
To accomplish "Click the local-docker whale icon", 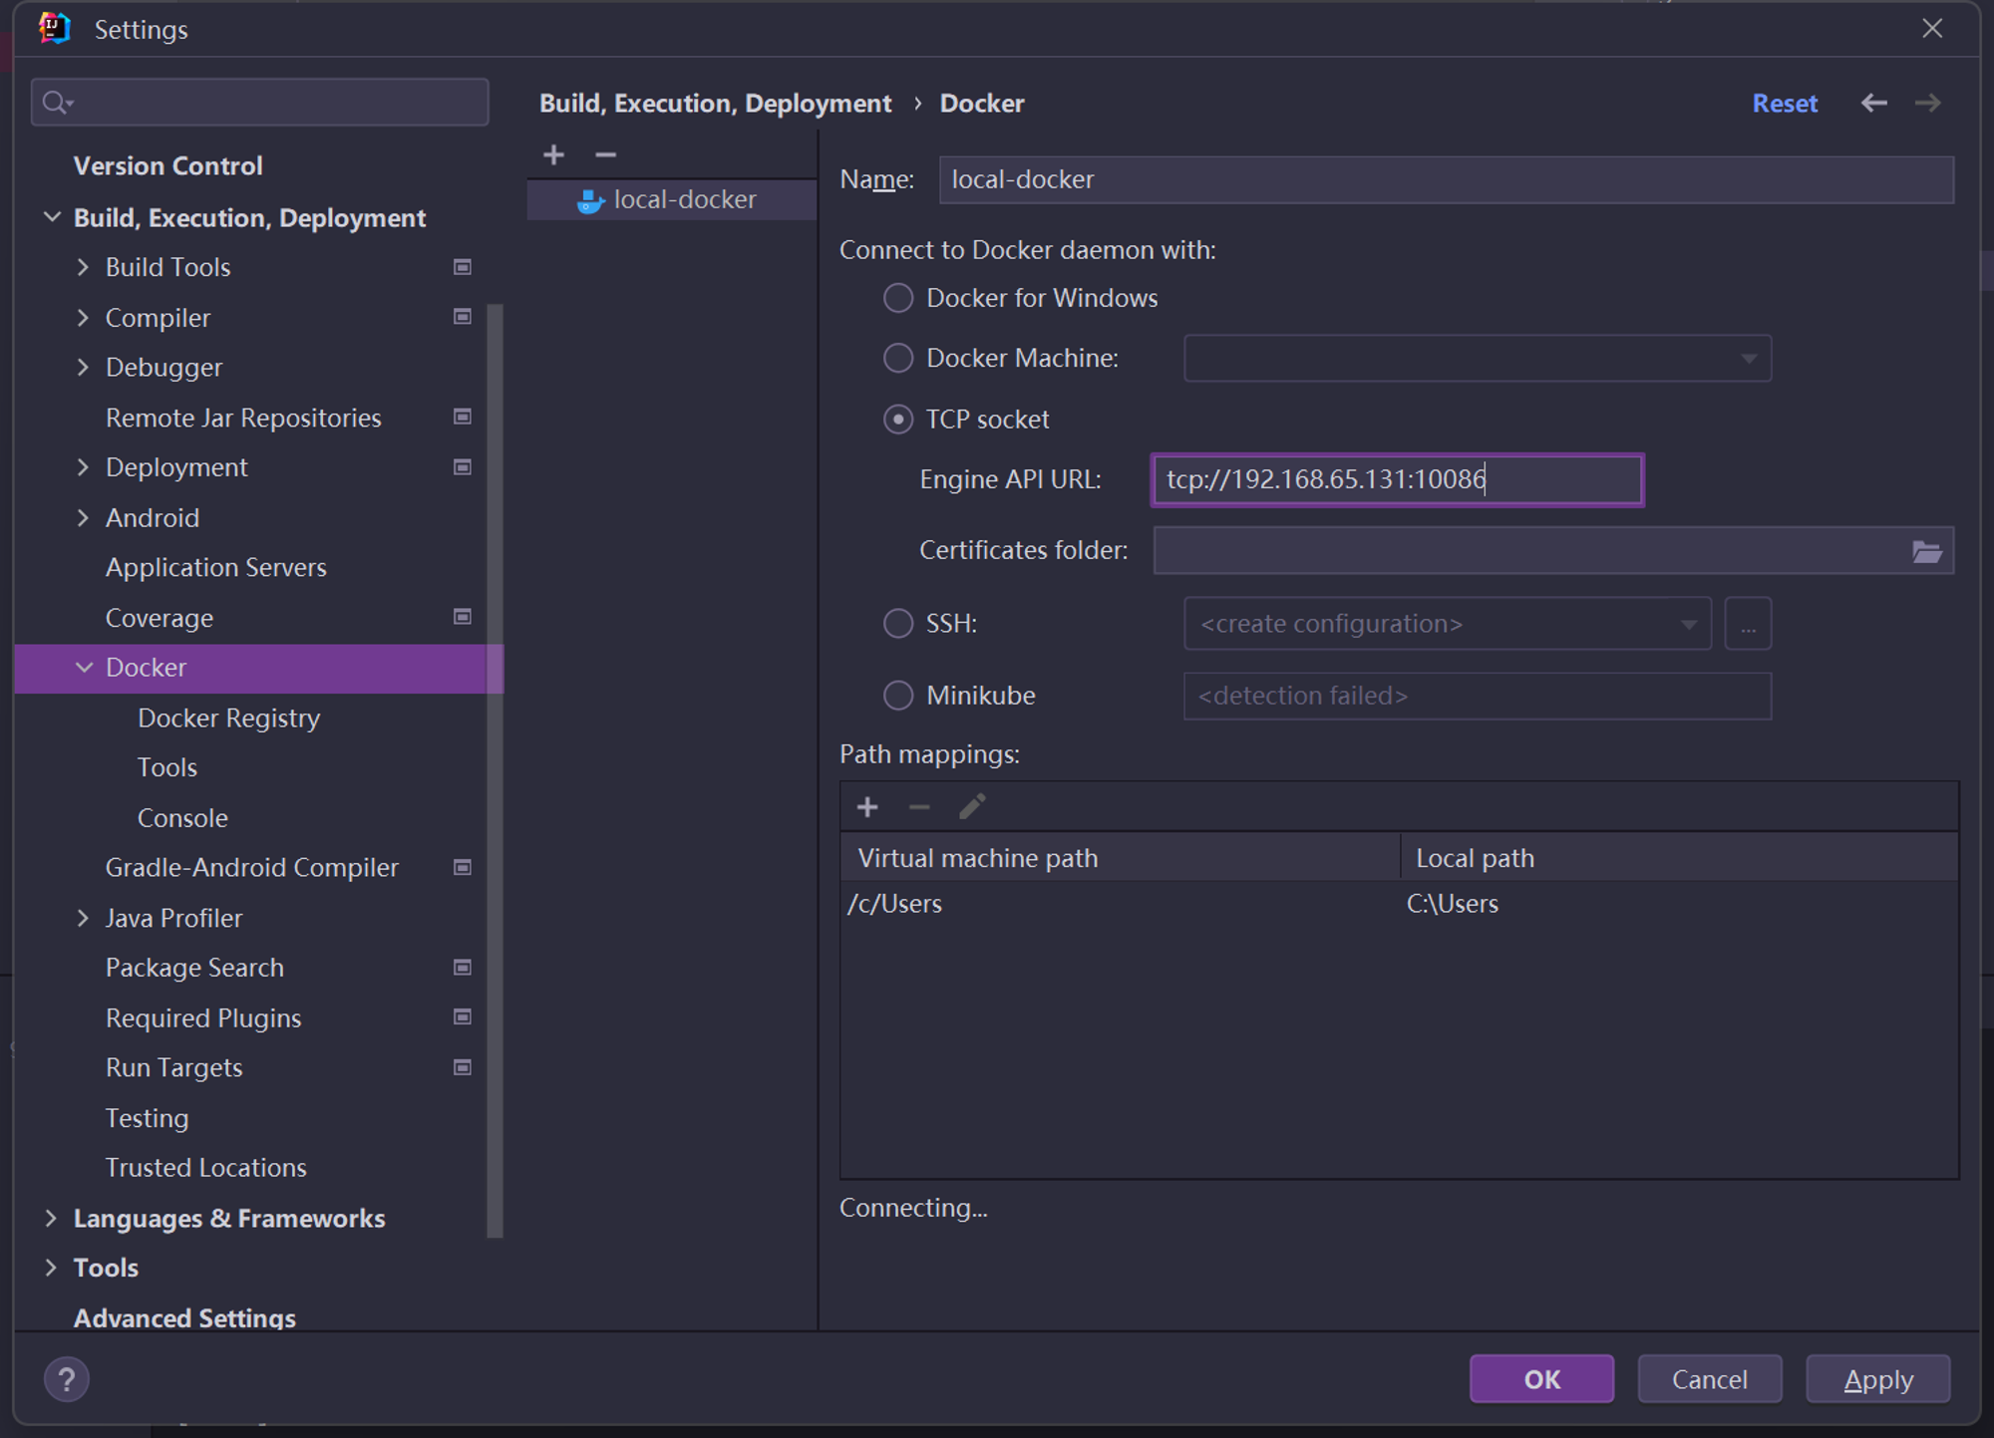I will (590, 200).
